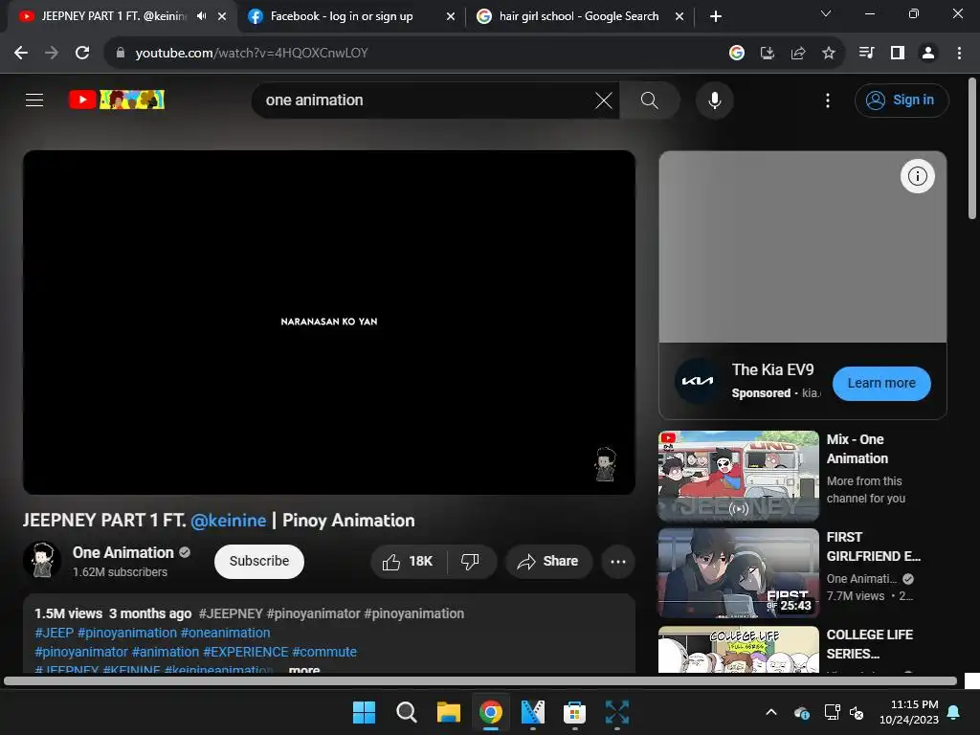Open Chrome profile icon

(x=928, y=54)
